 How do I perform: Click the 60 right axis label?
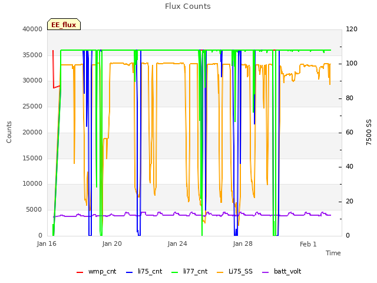click(349, 132)
